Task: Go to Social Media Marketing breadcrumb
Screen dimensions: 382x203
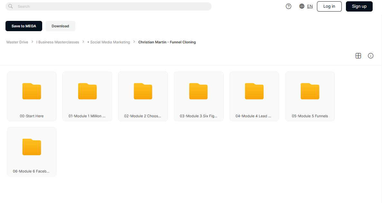Action: coord(109,42)
